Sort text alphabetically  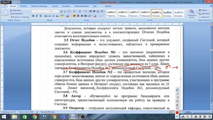[x=98, y=11]
